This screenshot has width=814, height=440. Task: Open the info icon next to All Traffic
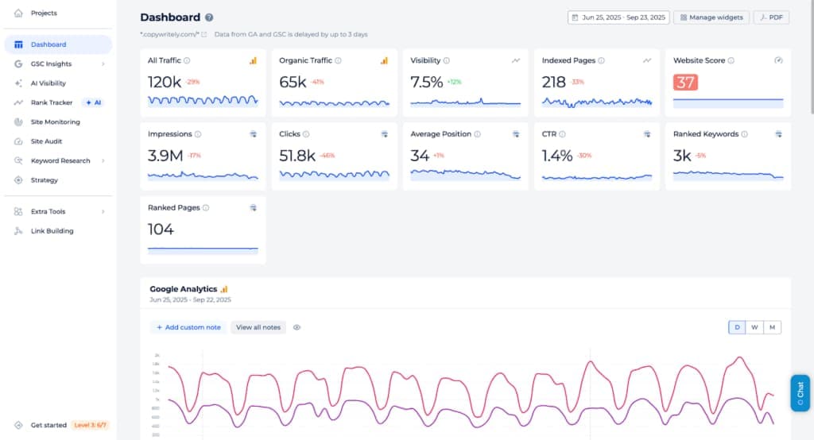(x=187, y=60)
